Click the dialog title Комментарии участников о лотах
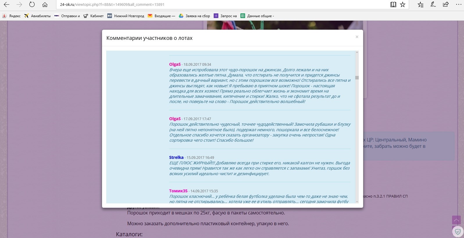The image size is (464, 238). click(149, 38)
